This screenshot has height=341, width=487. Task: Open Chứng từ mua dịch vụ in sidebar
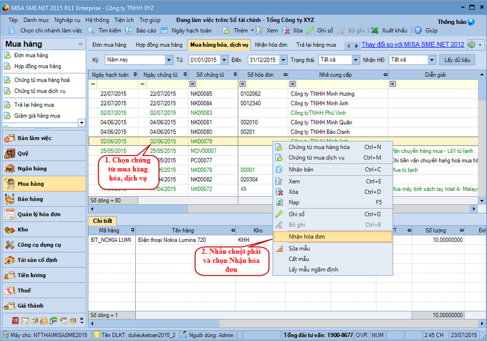coord(40,91)
